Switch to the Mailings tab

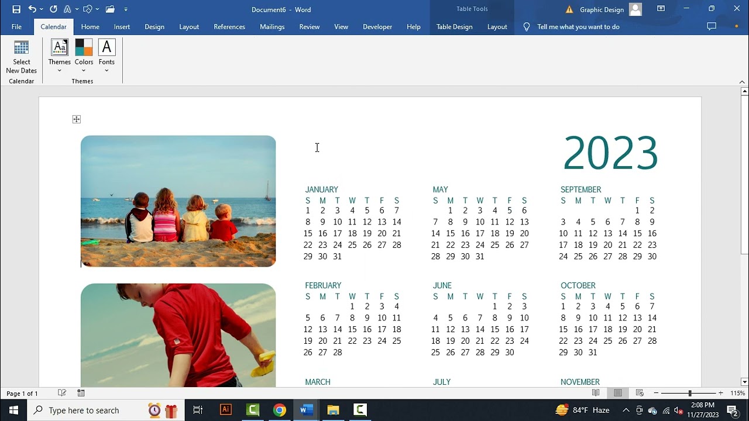coord(272,27)
